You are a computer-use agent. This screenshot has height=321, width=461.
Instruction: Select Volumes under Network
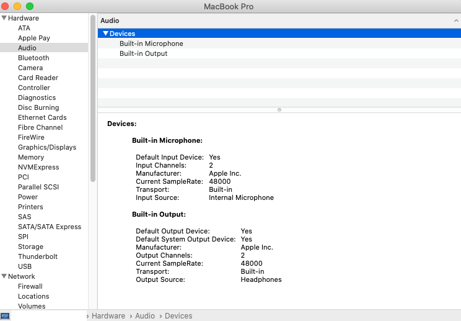point(32,306)
